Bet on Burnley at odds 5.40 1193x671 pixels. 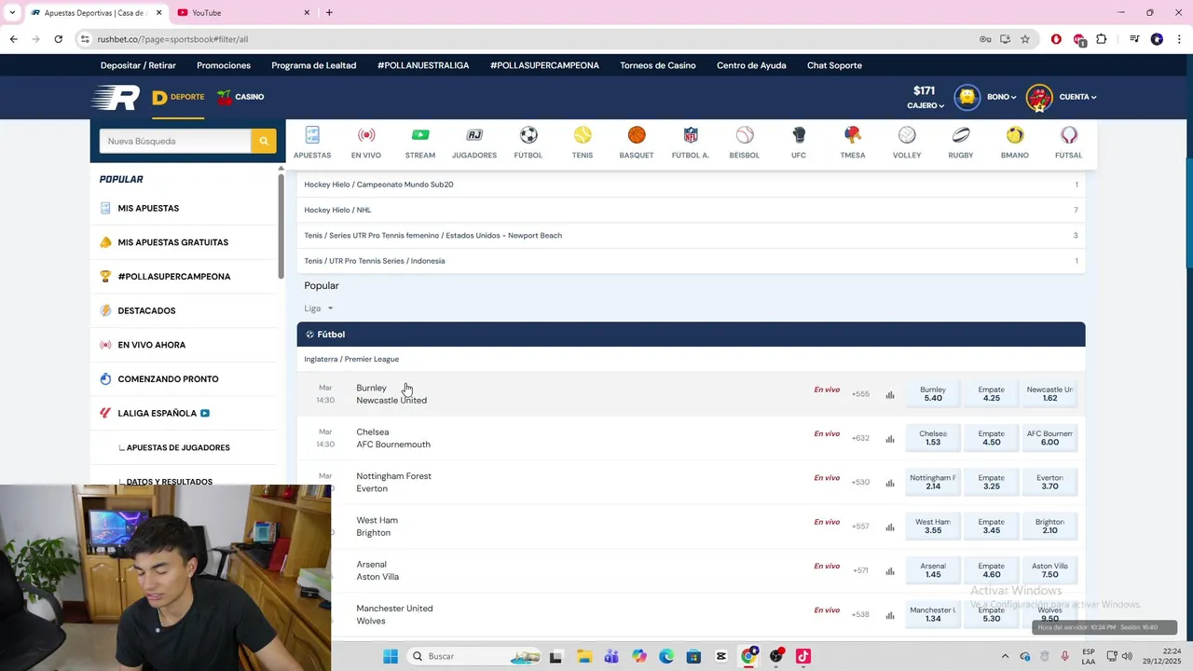click(x=933, y=394)
